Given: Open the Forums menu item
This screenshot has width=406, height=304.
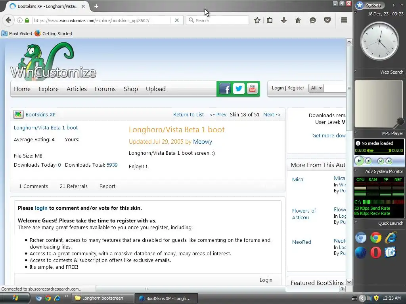Looking at the screenshot, I should (105, 89).
